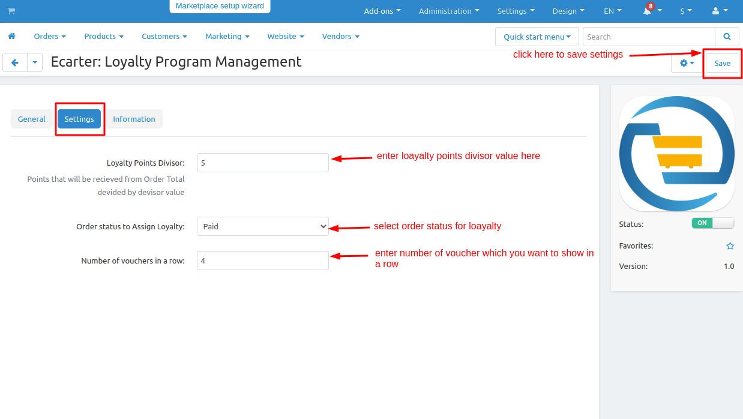The image size is (743, 419).
Task: Click the Save button
Action: [723, 63]
